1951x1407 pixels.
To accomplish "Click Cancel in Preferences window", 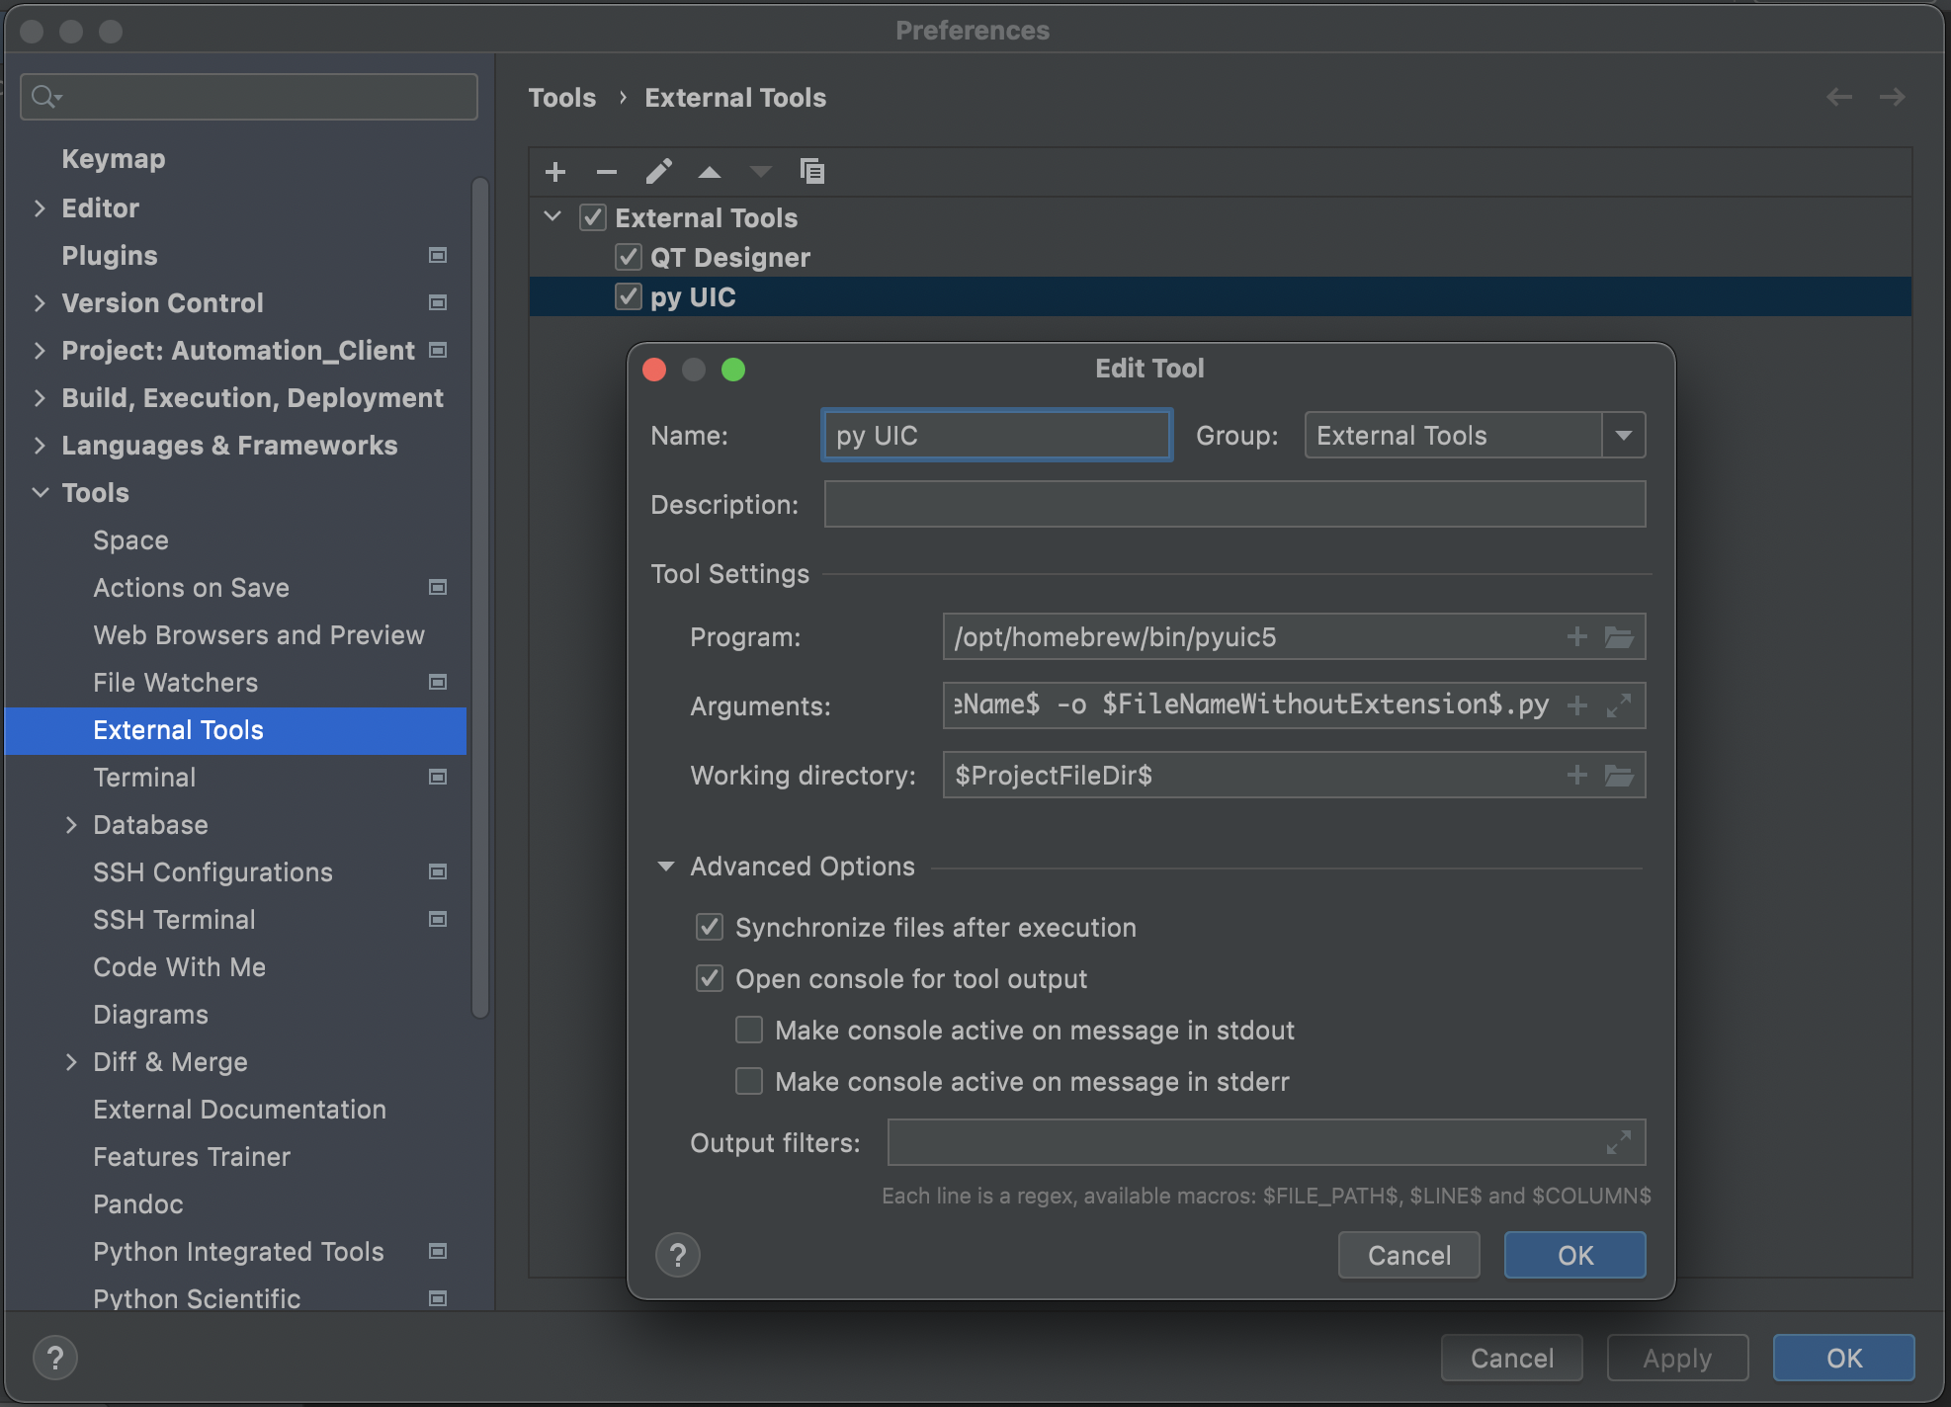I will click(1511, 1358).
